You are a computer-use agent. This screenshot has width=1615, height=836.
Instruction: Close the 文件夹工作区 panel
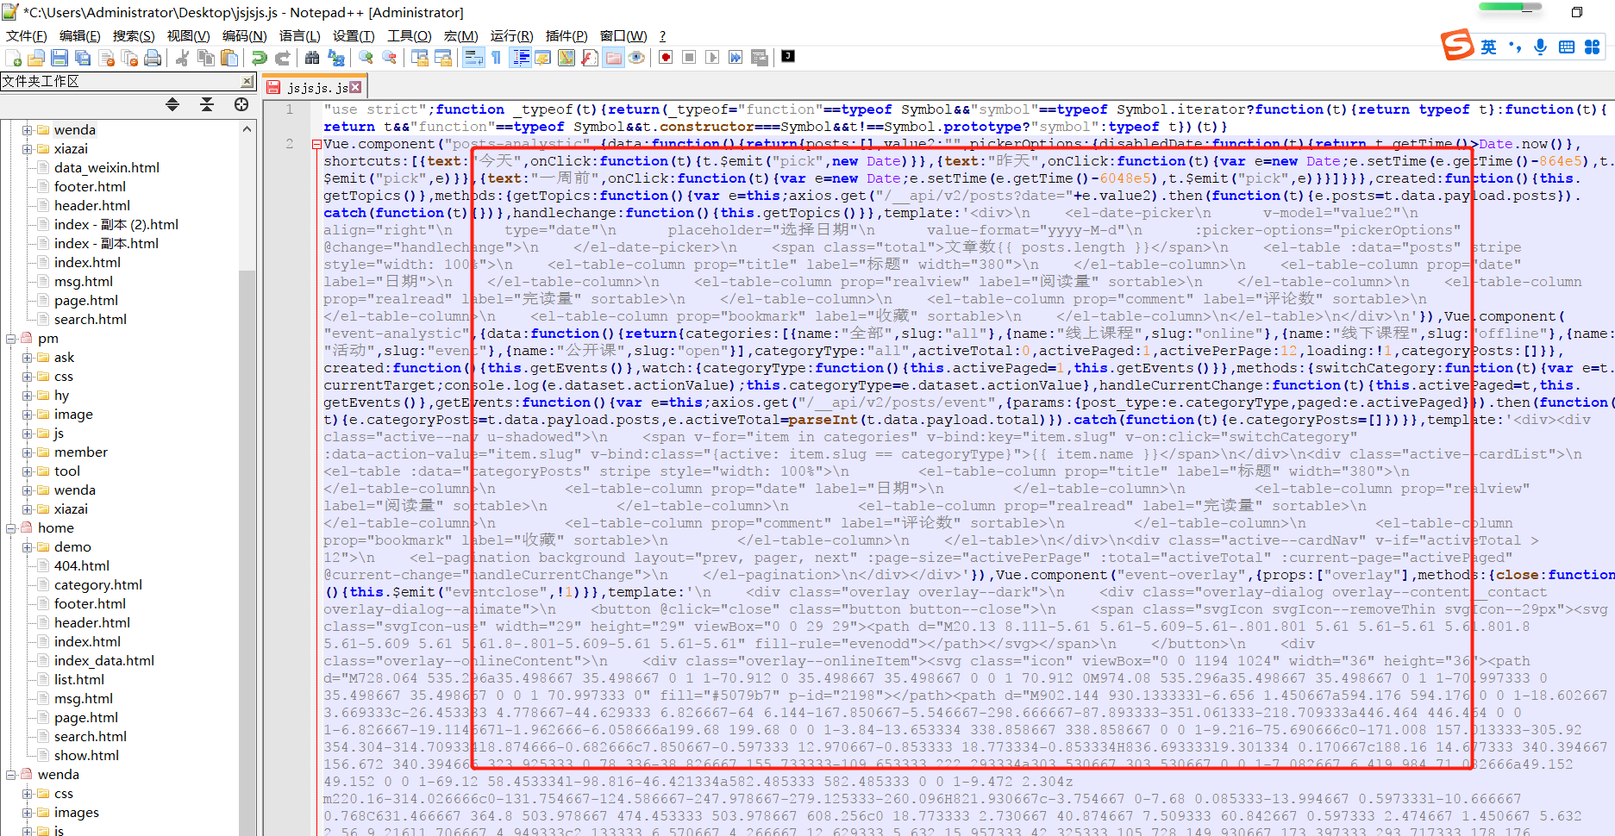point(247,81)
